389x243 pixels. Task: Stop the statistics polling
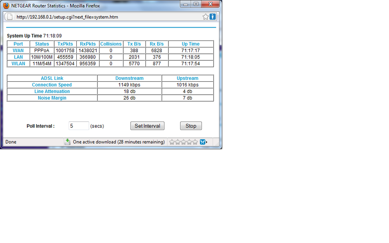191,126
